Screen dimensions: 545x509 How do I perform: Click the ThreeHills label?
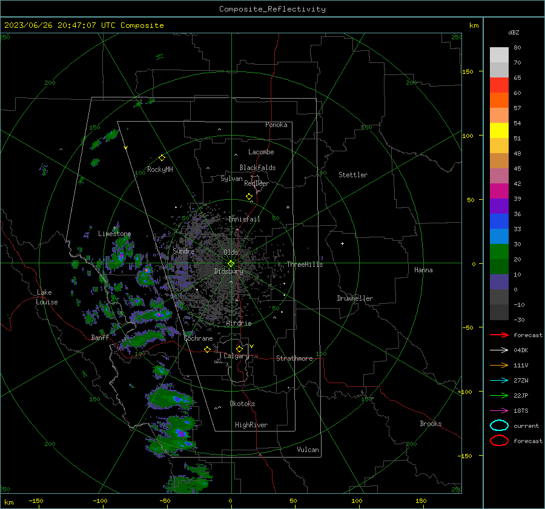point(305,264)
